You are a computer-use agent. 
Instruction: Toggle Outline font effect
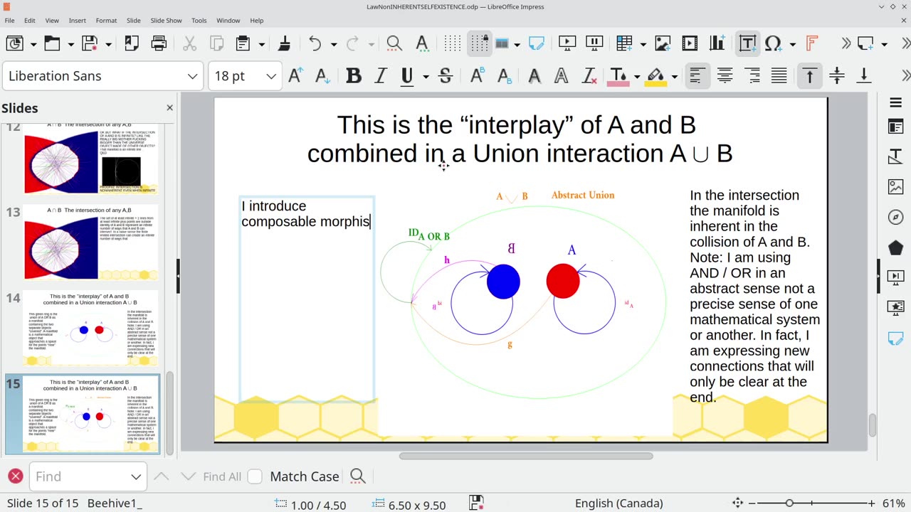point(562,75)
